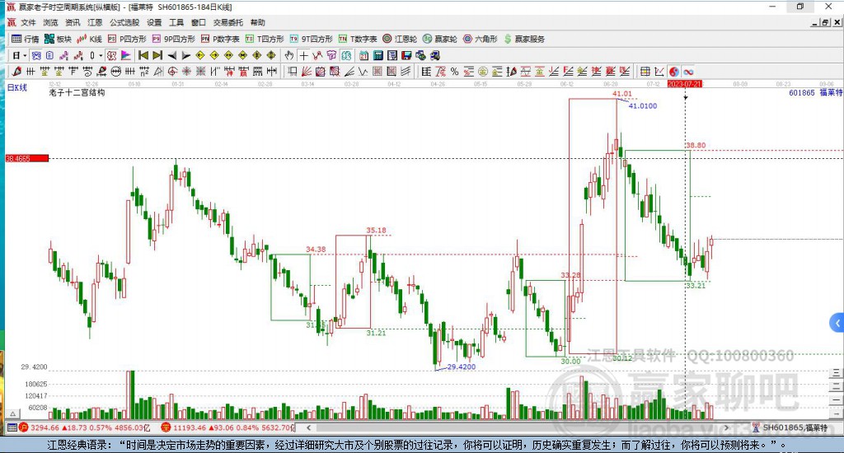
Task: Minimize the inner chart window
Action: point(815,22)
